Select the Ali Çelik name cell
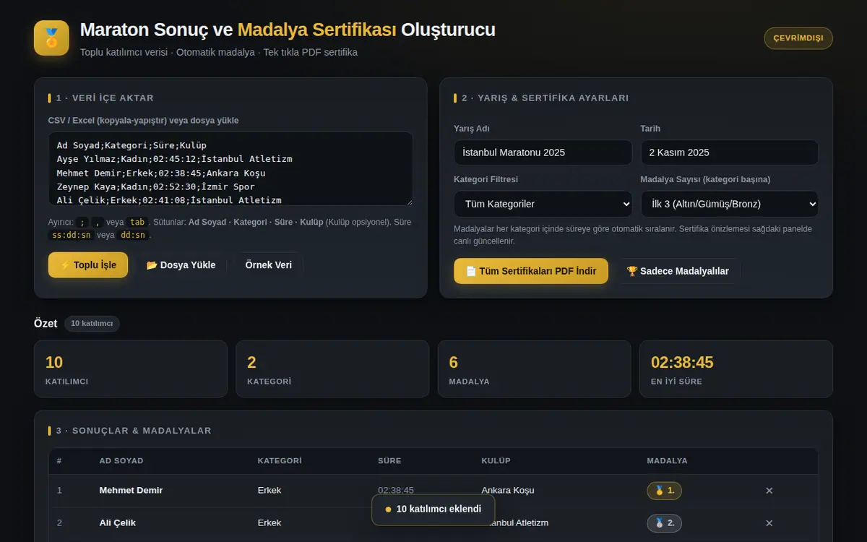Image resolution: width=867 pixels, height=542 pixels. click(x=118, y=523)
